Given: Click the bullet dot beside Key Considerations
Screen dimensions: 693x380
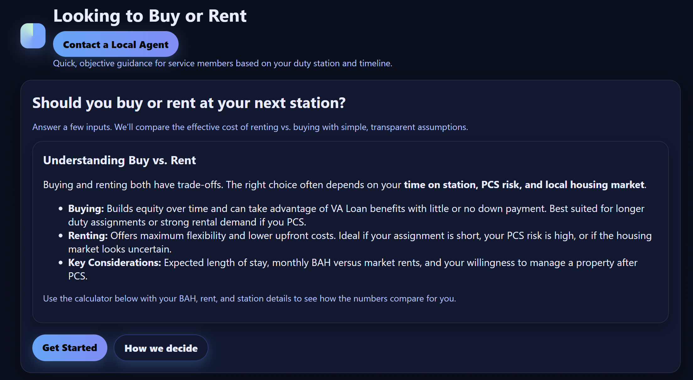Looking at the screenshot, I should 61,263.
